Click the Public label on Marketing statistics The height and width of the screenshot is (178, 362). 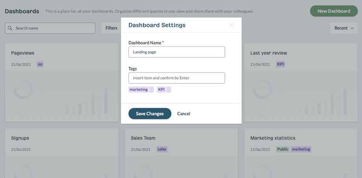[x=282, y=149]
